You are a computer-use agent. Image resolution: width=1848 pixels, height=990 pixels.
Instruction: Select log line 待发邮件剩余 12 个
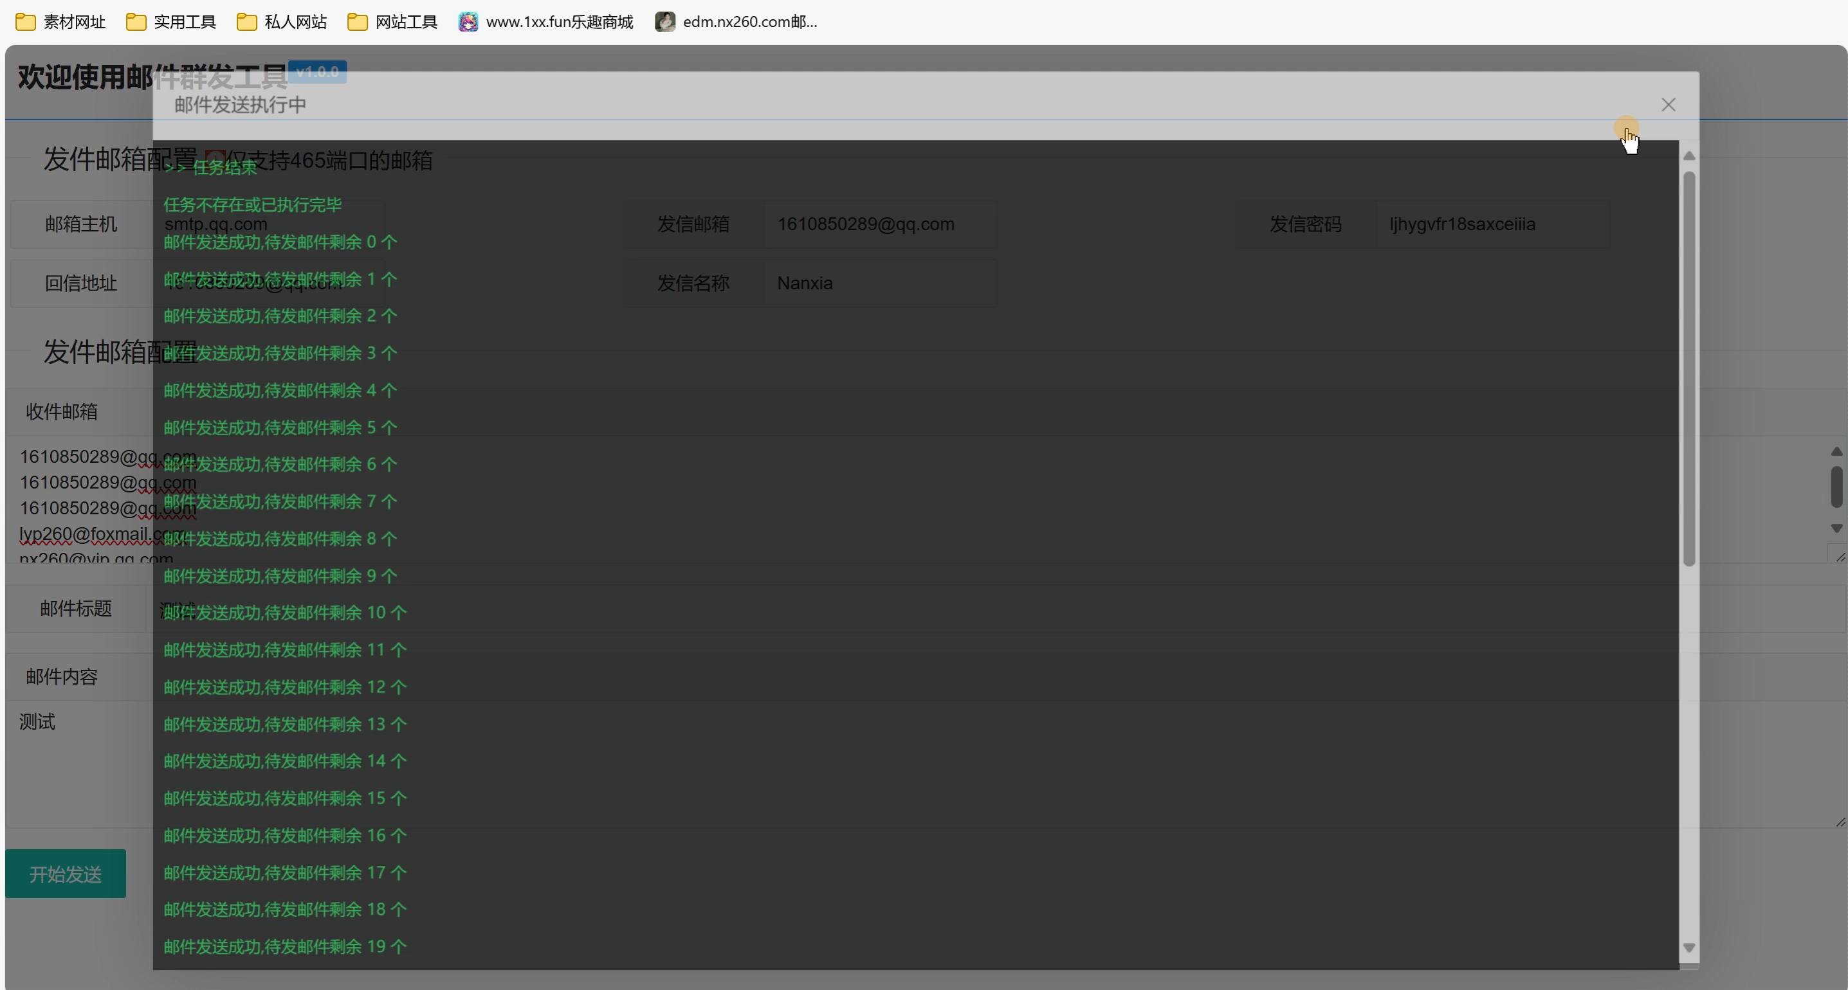point(285,687)
